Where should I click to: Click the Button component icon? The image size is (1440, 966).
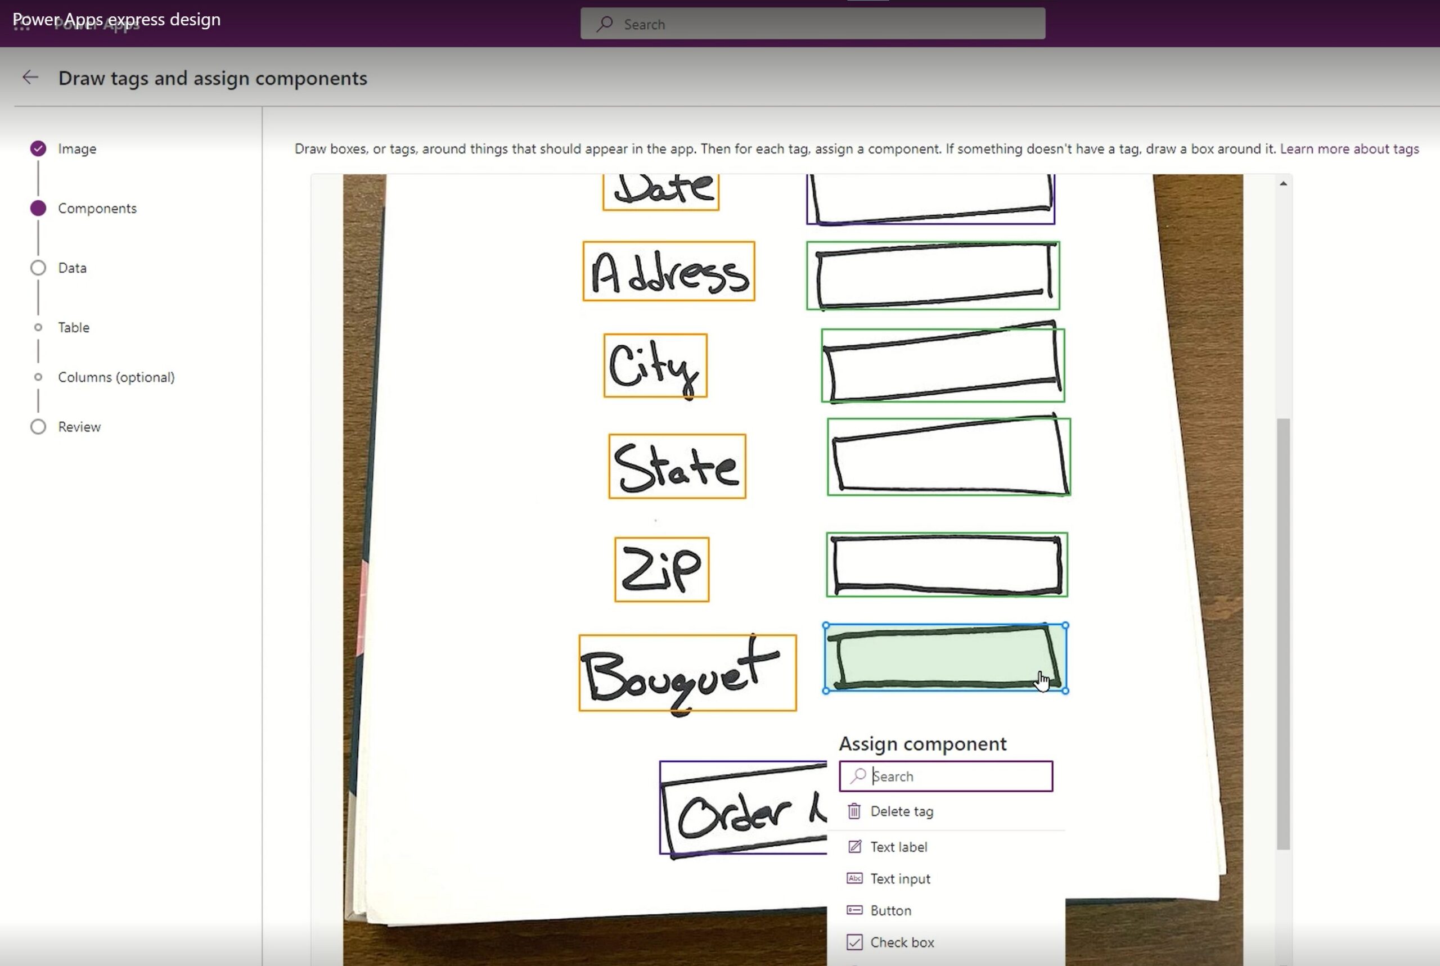854,910
